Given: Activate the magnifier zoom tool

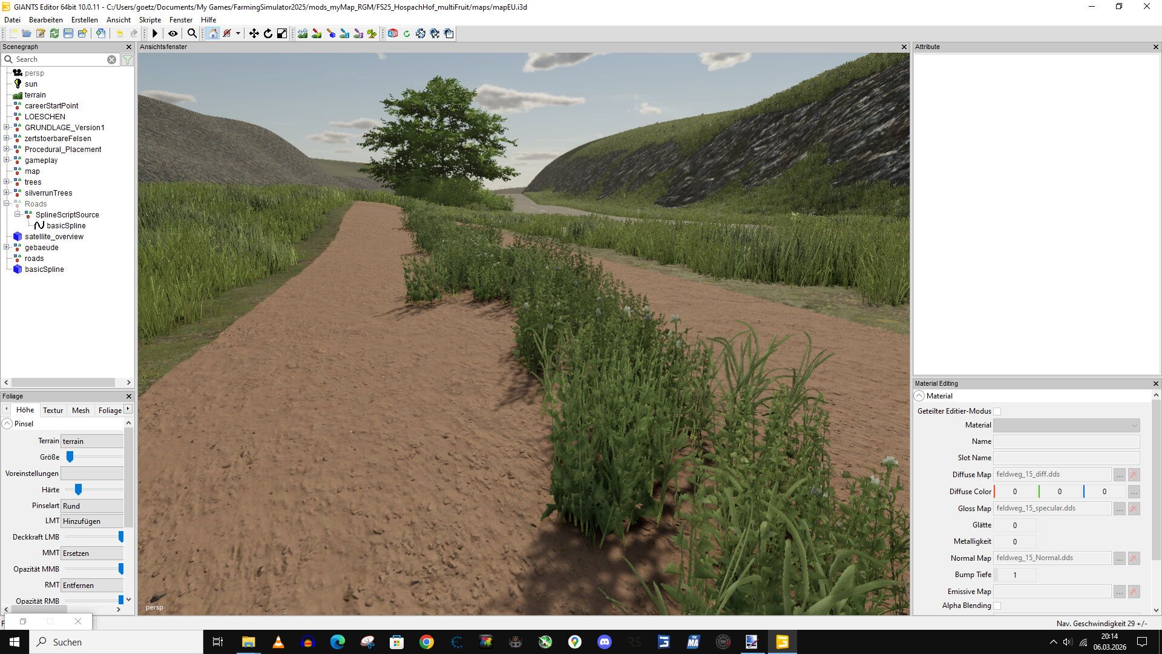Looking at the screenshot, I should click(192, 33).
